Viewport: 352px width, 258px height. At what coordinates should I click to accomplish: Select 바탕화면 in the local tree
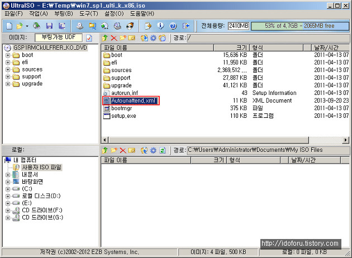32,181
